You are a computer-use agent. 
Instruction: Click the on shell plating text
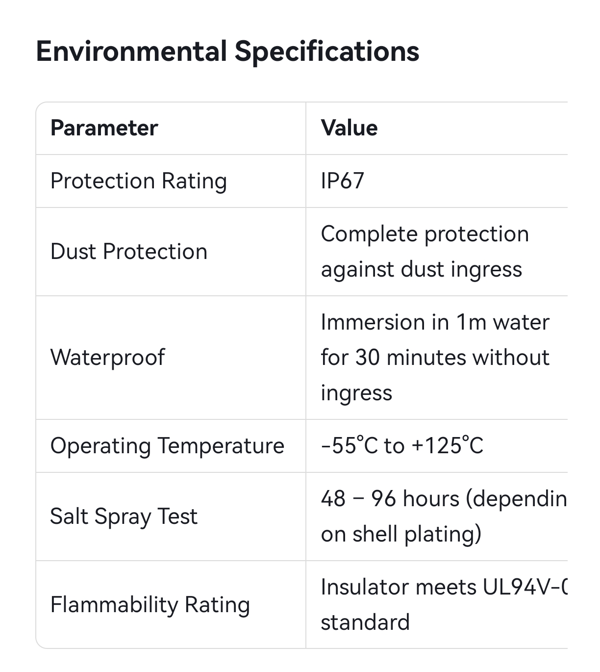[401, 534]
